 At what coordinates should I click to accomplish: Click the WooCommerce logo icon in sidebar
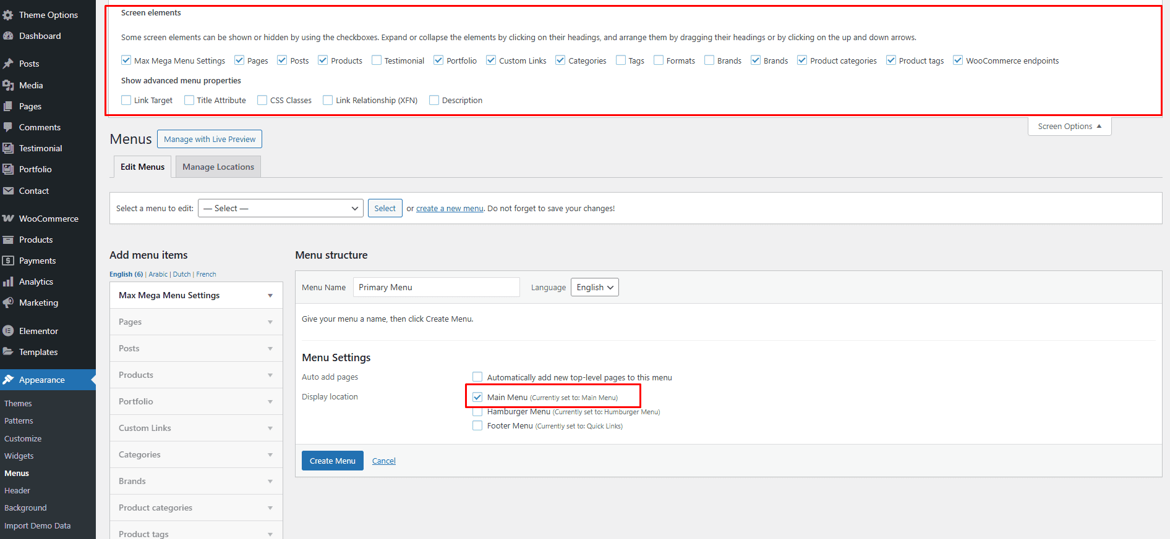(x=8, y=219)
